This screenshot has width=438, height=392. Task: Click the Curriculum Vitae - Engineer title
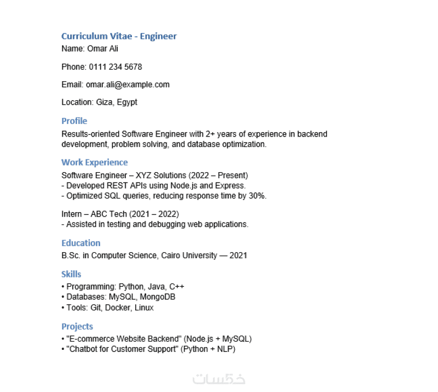point(119,36)
